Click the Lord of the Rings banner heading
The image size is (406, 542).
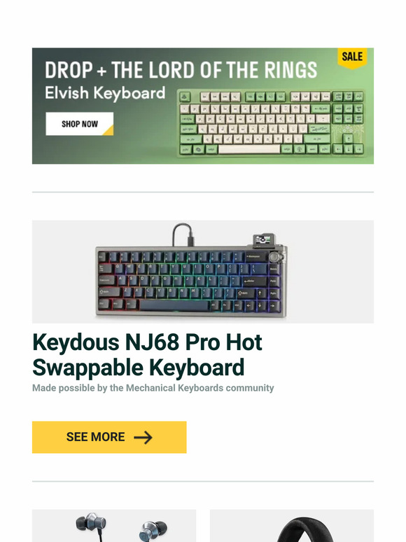(181, 70)
